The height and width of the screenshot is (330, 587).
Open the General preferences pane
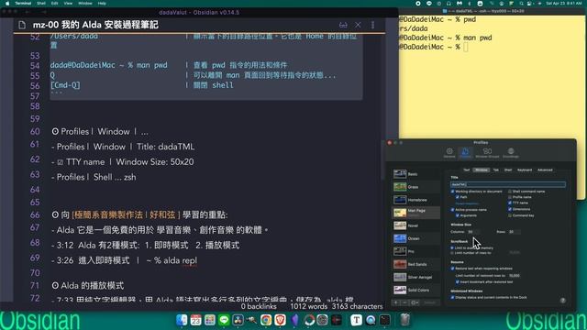[449, 153]
